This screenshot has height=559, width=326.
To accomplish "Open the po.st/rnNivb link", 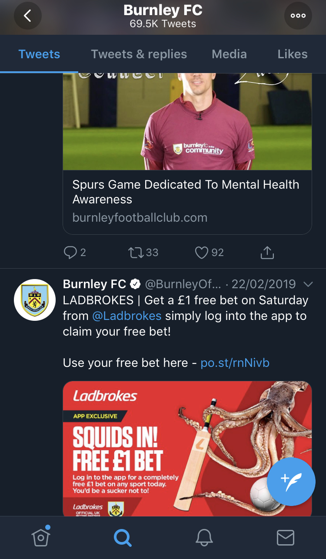I will pyautogui.click(x=235, y=363).
